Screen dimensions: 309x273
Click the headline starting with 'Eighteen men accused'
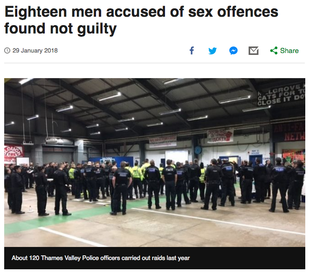[x=141, y=20]
